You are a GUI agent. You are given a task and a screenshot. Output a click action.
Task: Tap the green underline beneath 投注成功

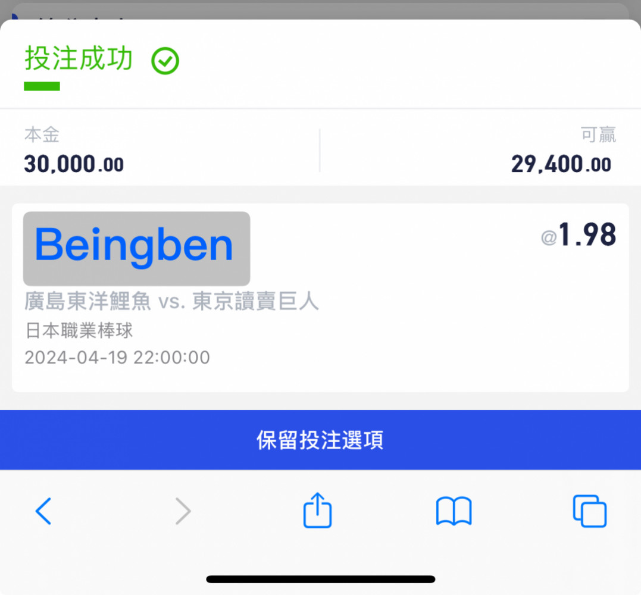click(42, 86)
